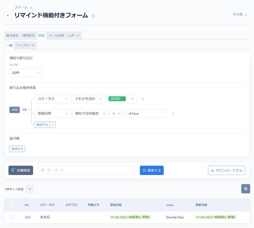Toggle the 詳細検索 button

coord(21,170)
